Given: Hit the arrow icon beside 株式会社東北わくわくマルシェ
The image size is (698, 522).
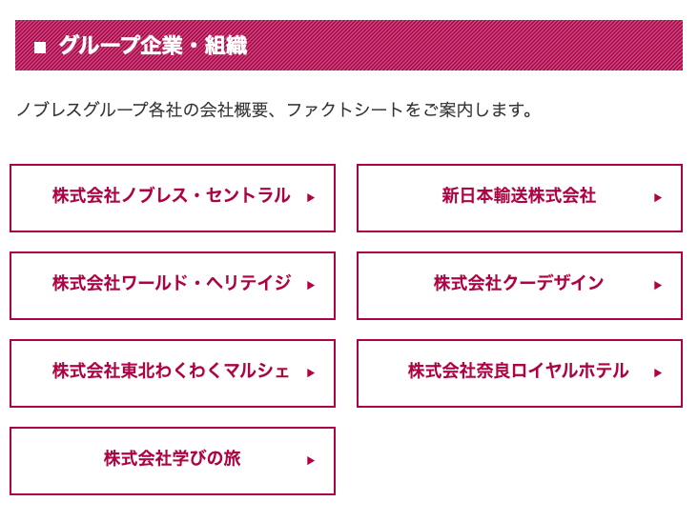Looking at the screenshot, I should click(311, 373).
